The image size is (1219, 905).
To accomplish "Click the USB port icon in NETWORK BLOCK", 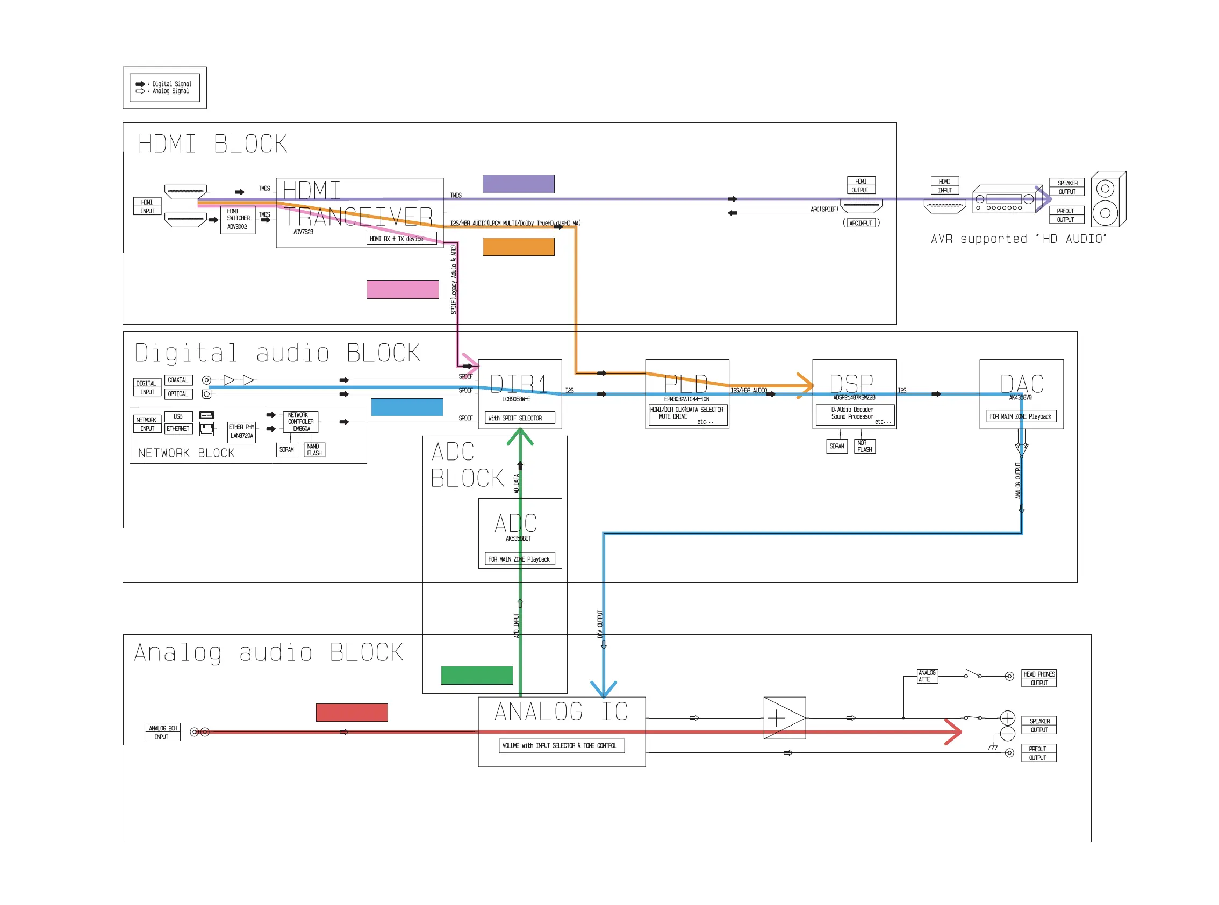I will pyautogui.click(x=206, y=415).
